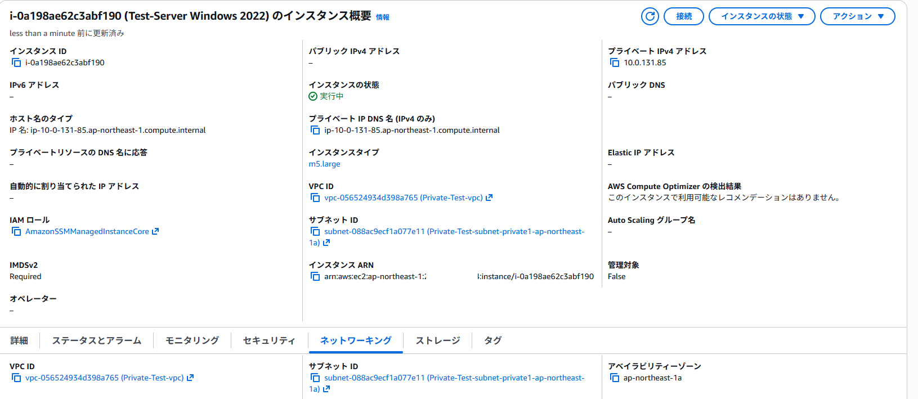Click the 接続 button
The height and width of the screenshot is (399, 918).
pos(684,16)
